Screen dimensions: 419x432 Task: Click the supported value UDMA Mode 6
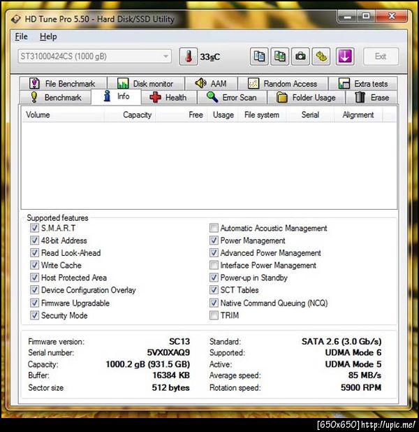[353, 352]
